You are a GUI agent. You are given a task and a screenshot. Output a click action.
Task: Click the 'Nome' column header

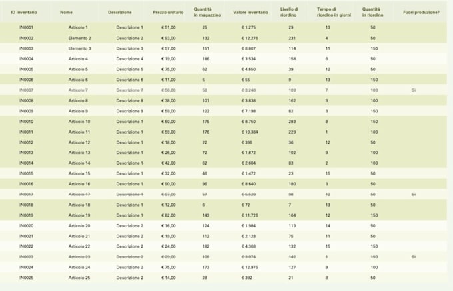[66, 12]
